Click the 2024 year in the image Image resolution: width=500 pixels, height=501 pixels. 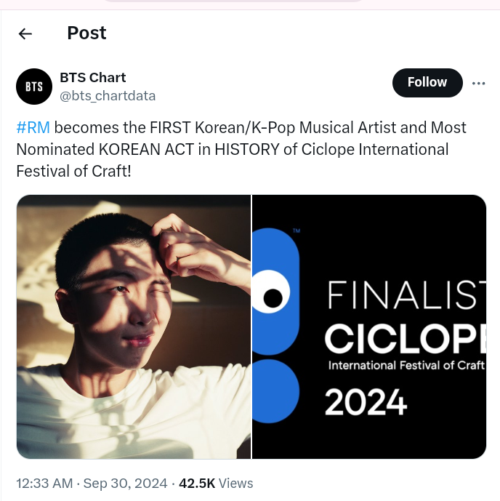coord(366,401)
